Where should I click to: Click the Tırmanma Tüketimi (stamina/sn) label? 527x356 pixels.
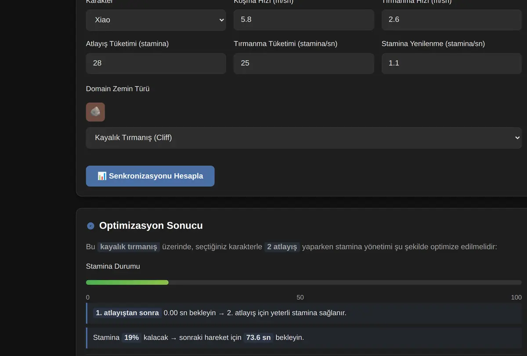tap(285, 44)
